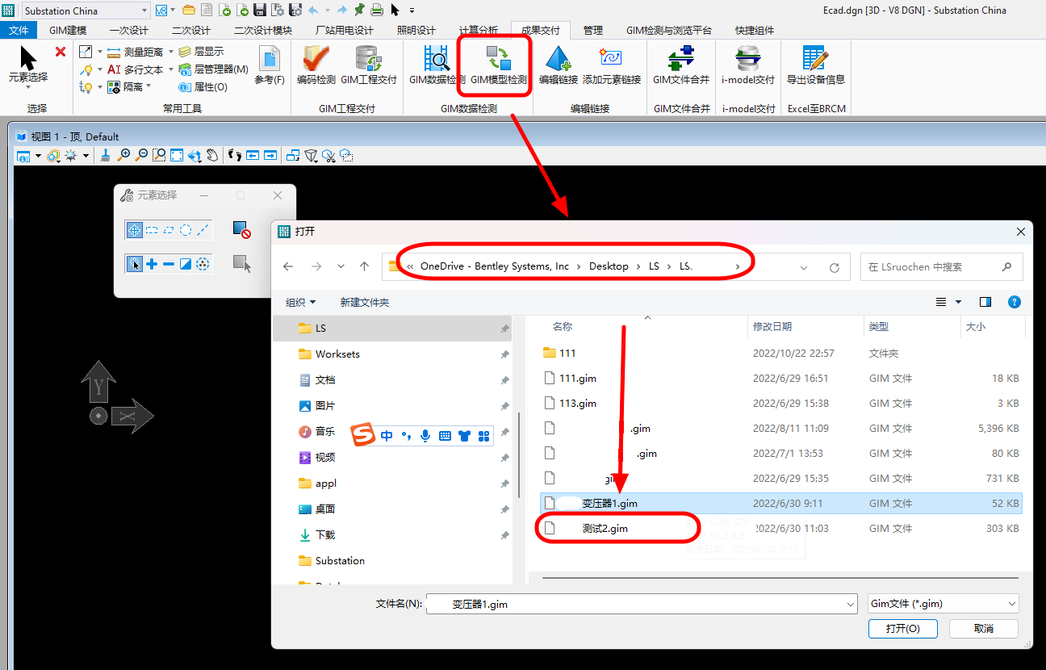Run the GIM文件合并 tool
The width and height of the screenshot is (1046, 670).
(681, 65)
